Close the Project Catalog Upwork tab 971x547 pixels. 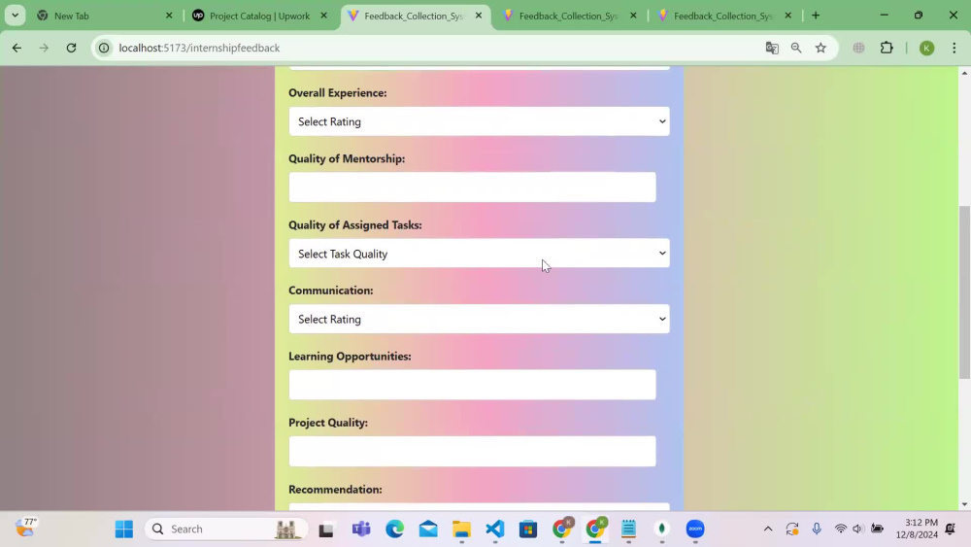[x=323, y=16]
